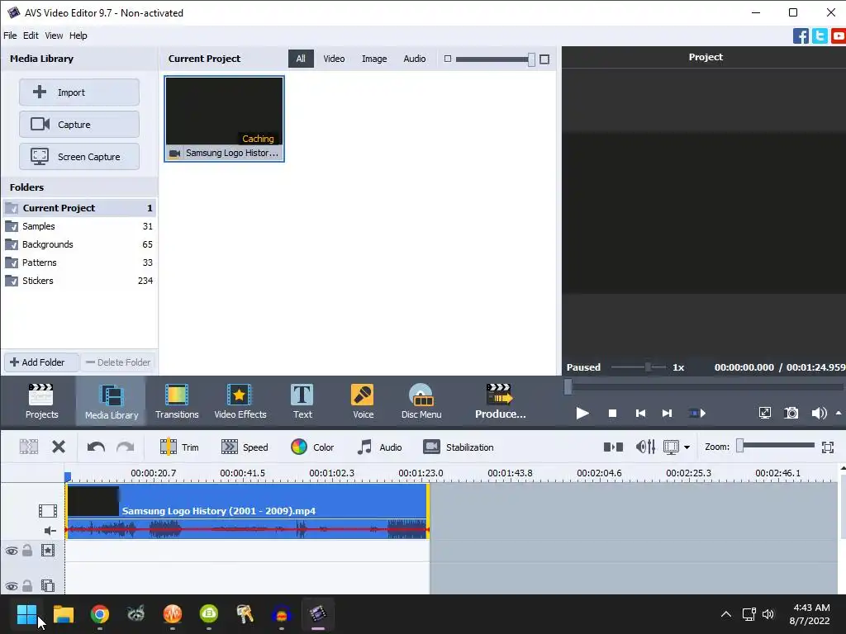Select the Samsung Logo History timeline clip
The image size is (846, 634).
pyautogui.click(x=247, y=511)
